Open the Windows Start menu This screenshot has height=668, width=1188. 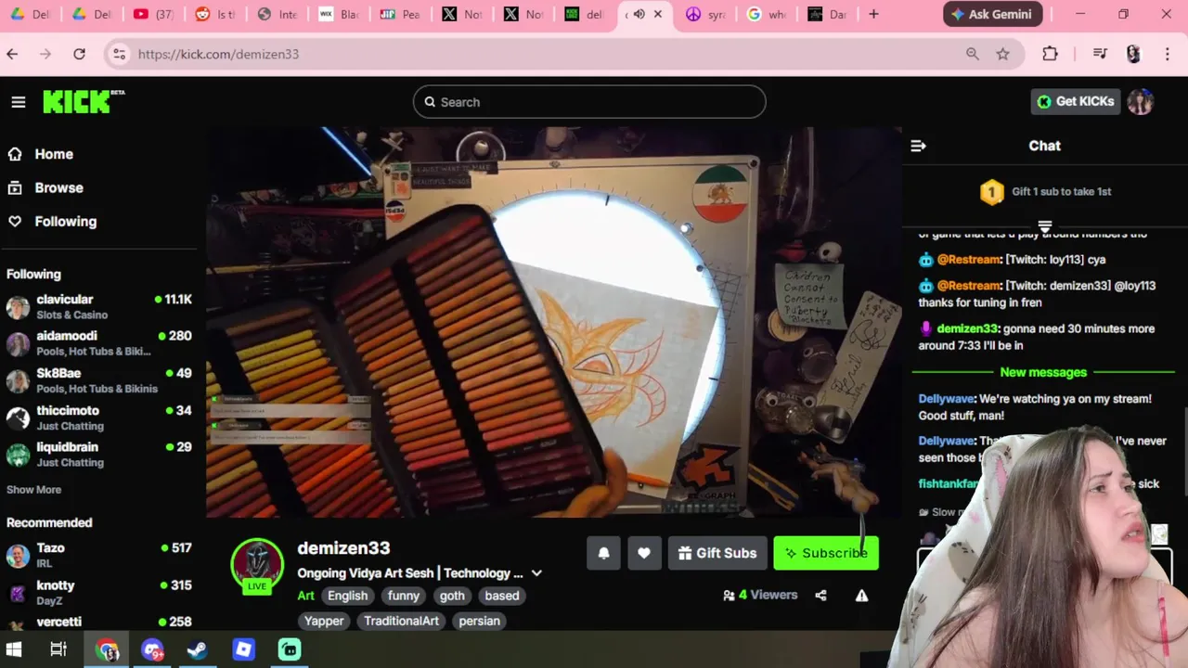(x=13, y=649)
